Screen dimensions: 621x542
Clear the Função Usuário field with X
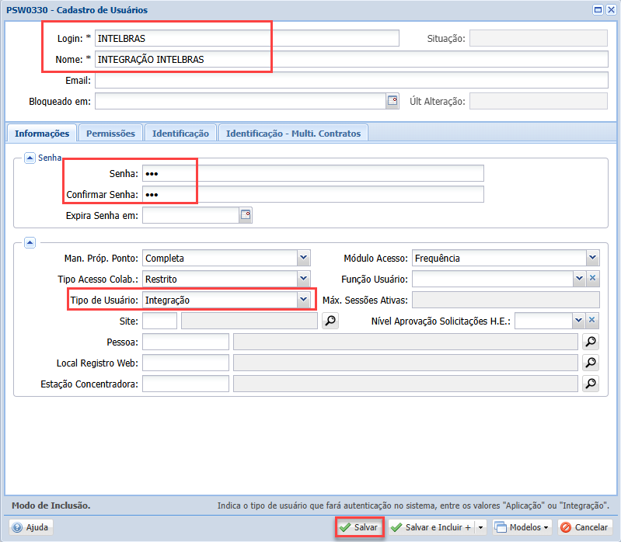[592, 279]
